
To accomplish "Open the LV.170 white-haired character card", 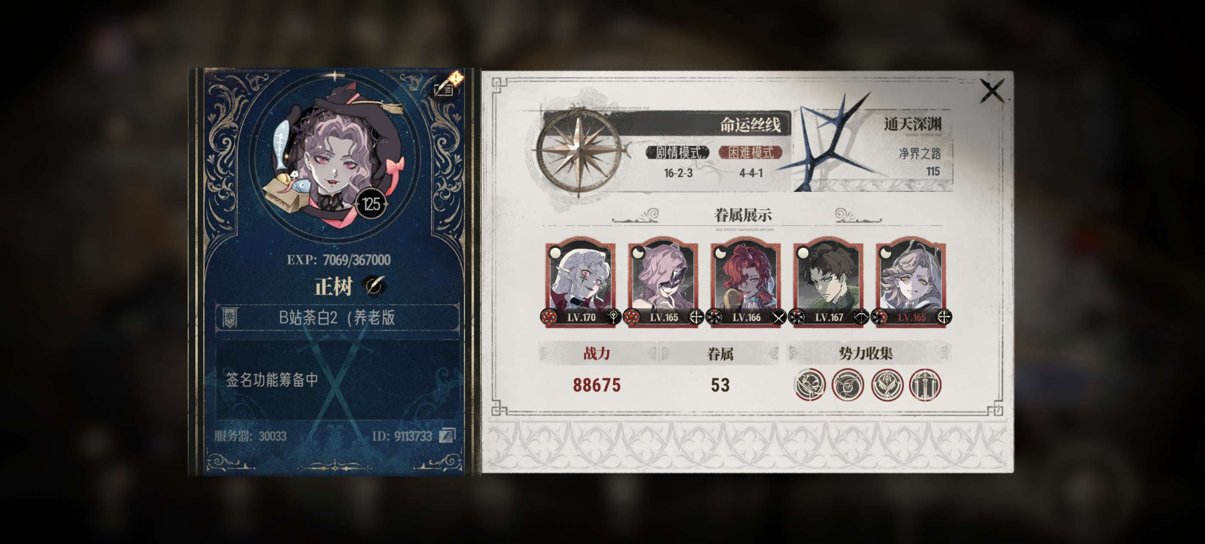I will click(581, 282).
